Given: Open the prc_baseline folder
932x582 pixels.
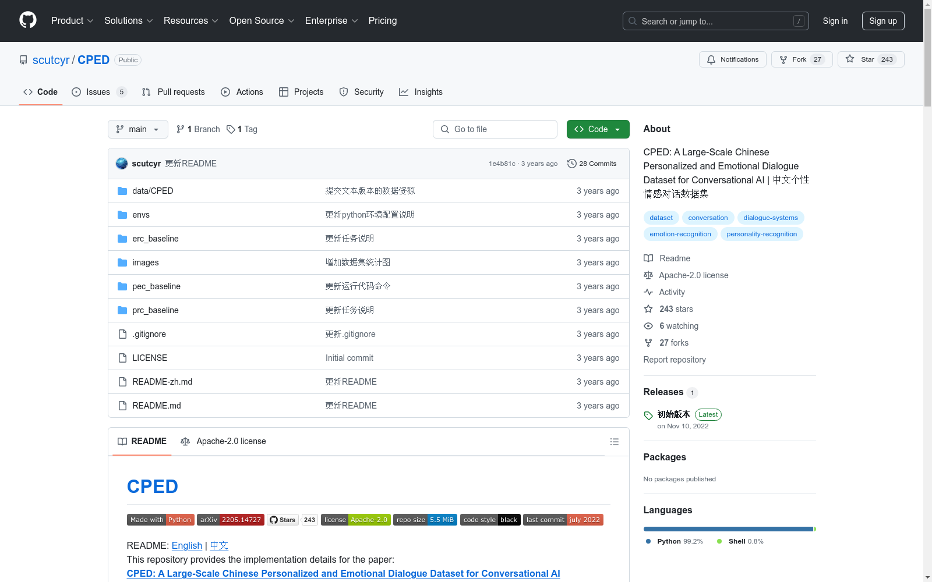Looking at the screenshot, I should pyautogui.click(x=156, y=310).
